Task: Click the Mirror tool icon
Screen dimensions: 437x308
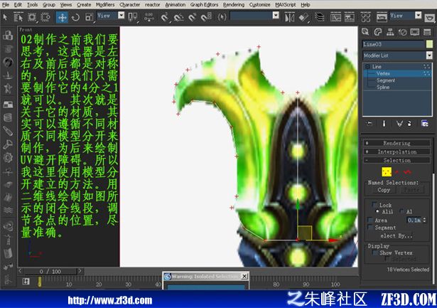Action: pyautogui.click(x=290, y=18)
